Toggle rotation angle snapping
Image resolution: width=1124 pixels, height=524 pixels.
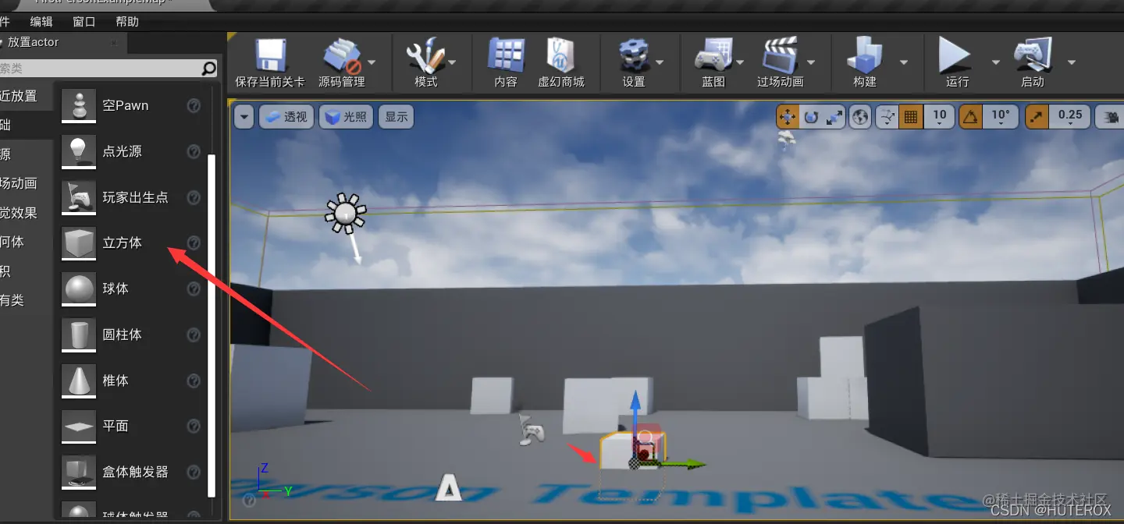point(970,117)
